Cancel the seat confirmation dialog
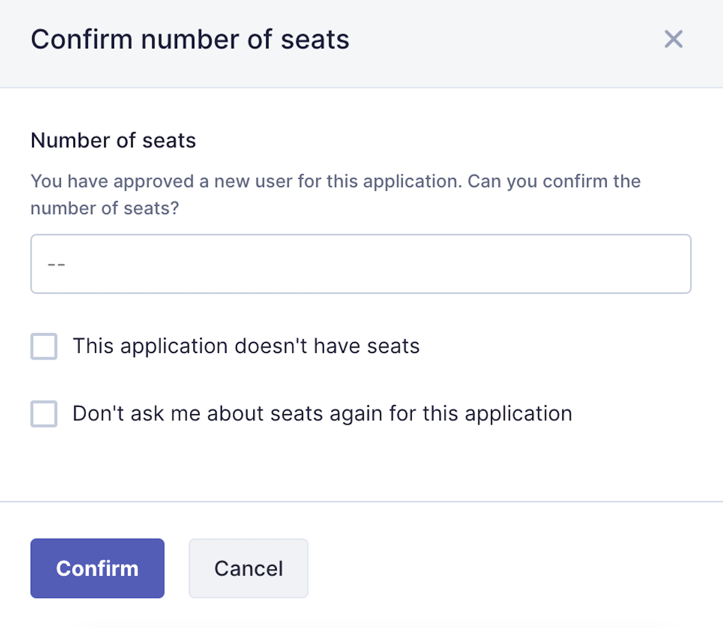The image size is (723, 628). [x=248, y=568]
